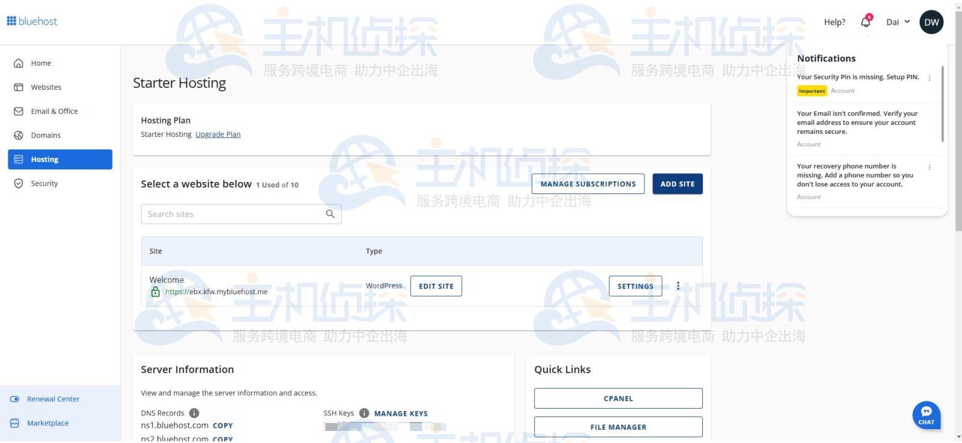Open the Renewal Center link

(x=53, y=399)
